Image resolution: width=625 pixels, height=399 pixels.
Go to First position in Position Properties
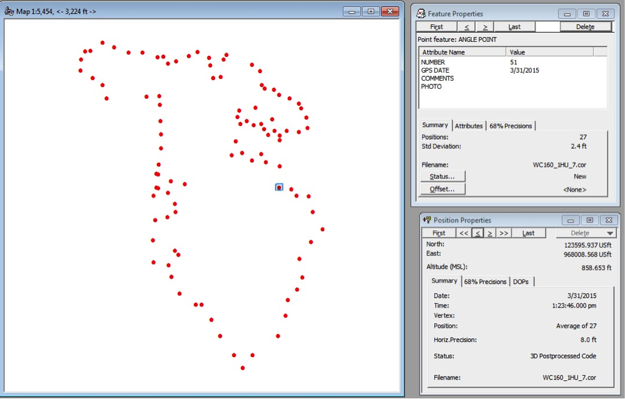click(x=439, y=233)
